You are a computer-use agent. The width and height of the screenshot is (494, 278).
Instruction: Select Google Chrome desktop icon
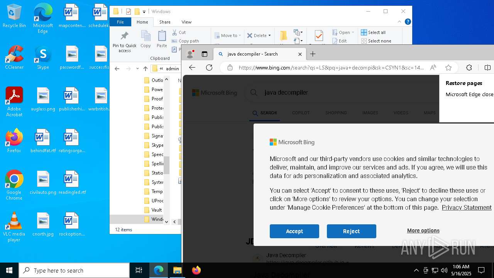pyautogui.click(x=14, y=185)
